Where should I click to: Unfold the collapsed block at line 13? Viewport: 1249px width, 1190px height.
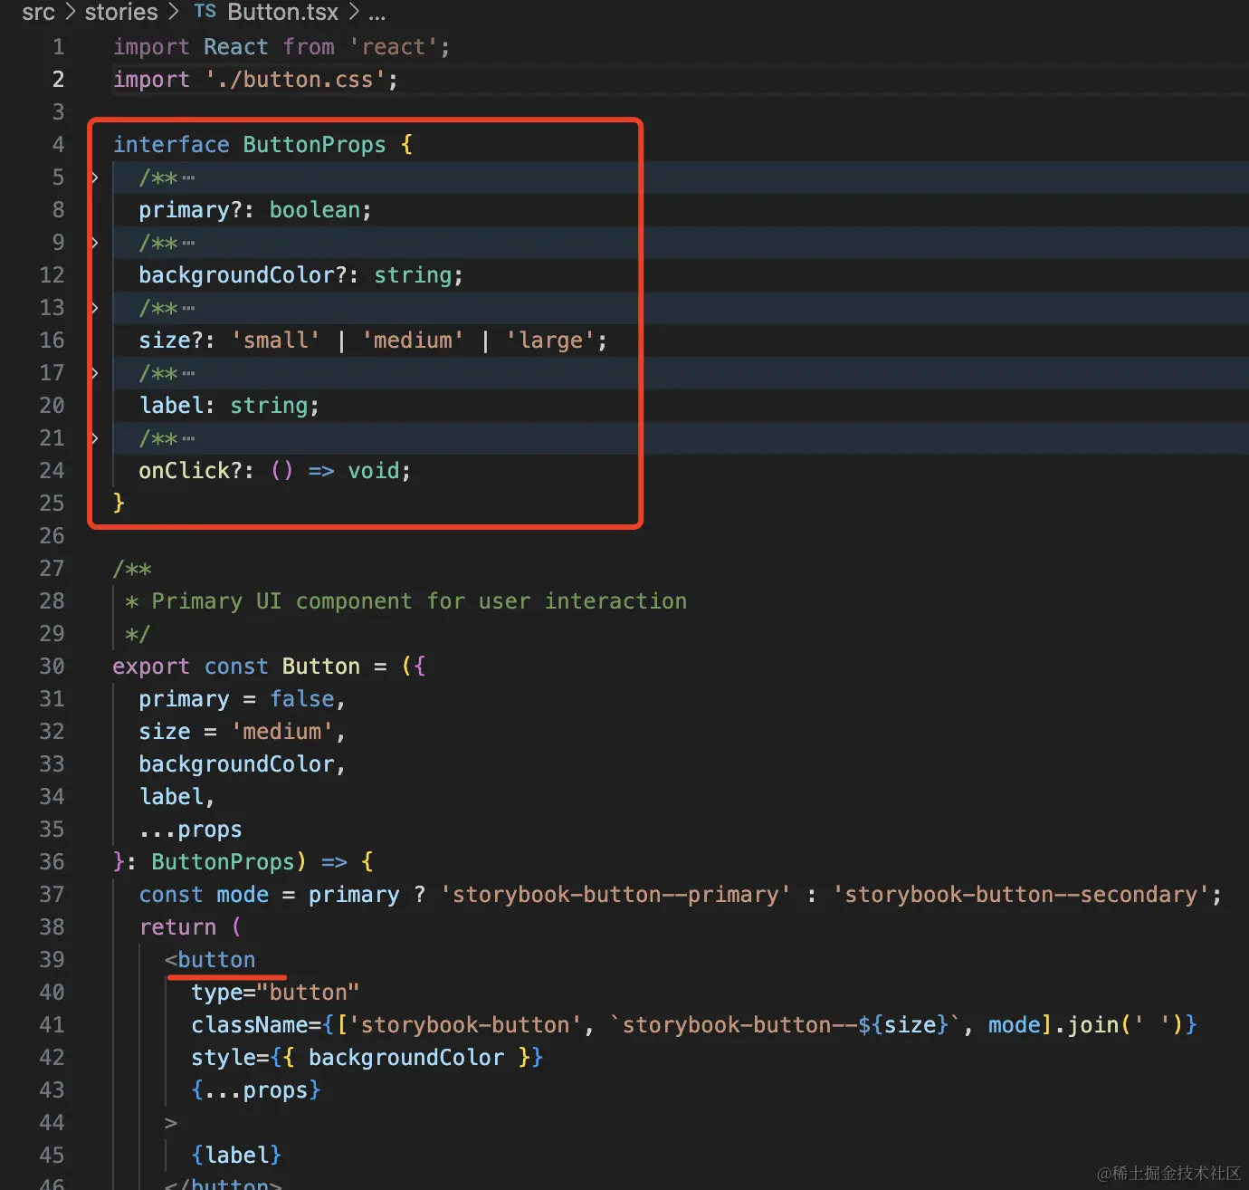pos(94,308)
